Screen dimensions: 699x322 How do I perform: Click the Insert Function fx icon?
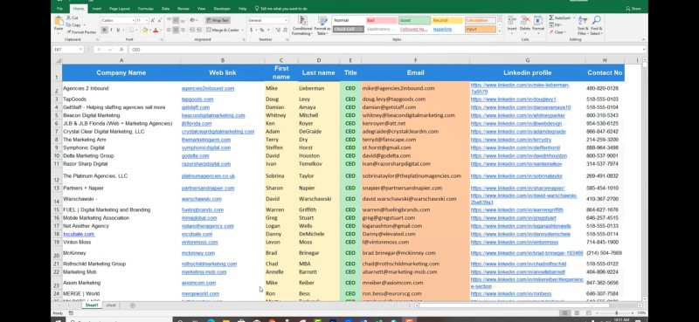121,50
